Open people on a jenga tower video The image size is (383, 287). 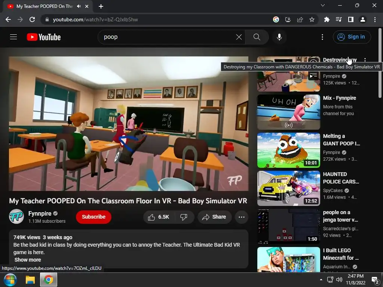[288, 226]
